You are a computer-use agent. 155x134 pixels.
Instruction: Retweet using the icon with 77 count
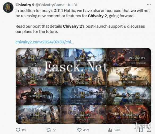click(x=48, y=130)
